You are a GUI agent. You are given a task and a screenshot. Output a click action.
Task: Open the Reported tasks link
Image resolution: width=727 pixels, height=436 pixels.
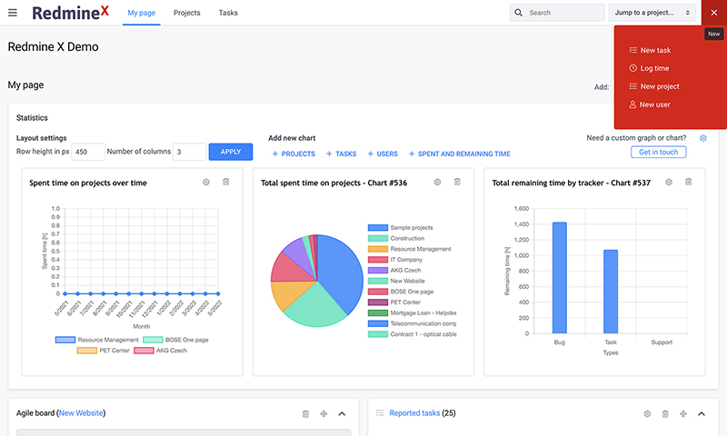click(x=414, y=412)
